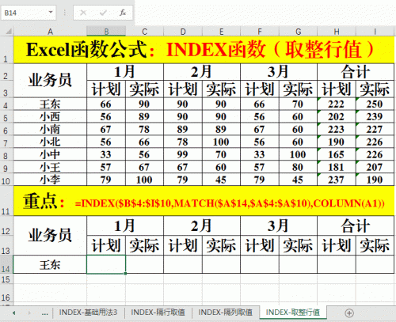Click cell H4 with value 222
396x322 pixels.
337,104
